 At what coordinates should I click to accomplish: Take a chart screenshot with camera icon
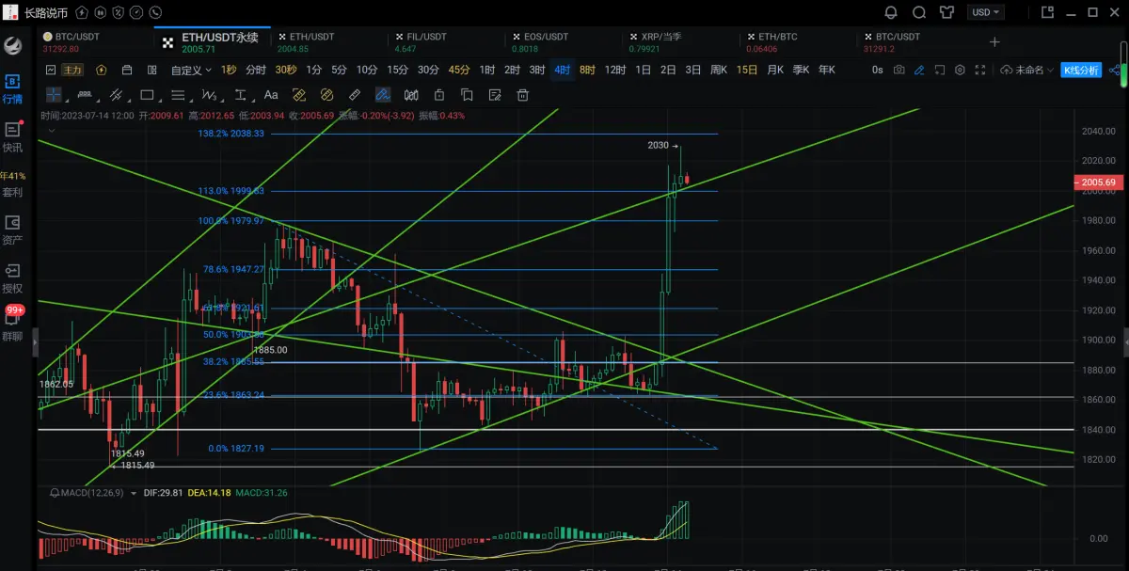pos(899,71)
